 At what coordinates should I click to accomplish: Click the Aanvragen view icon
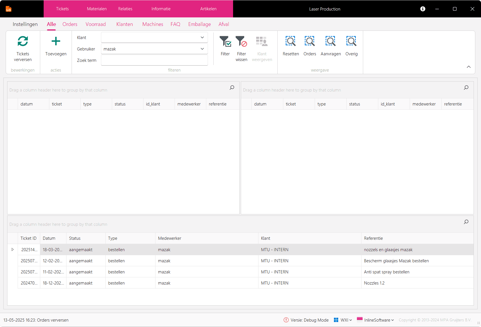point(331,41)
